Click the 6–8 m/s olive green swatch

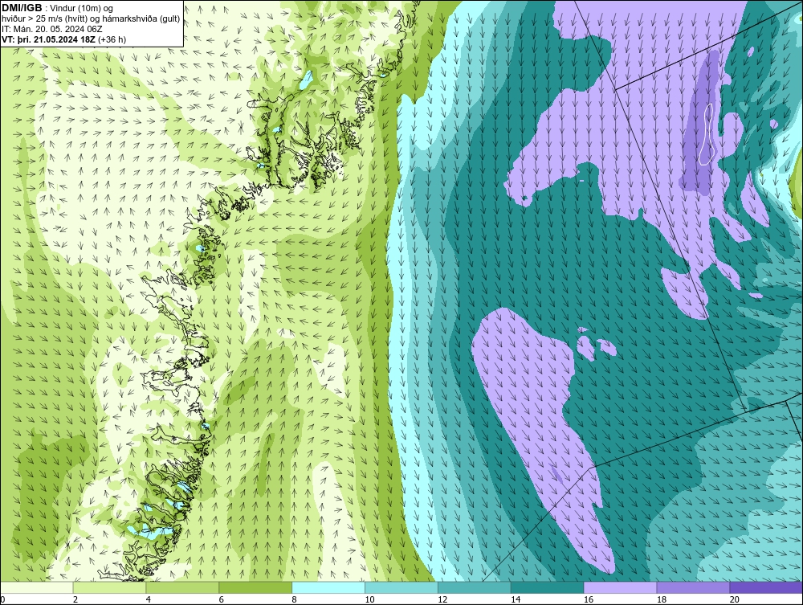click(255, 587)
